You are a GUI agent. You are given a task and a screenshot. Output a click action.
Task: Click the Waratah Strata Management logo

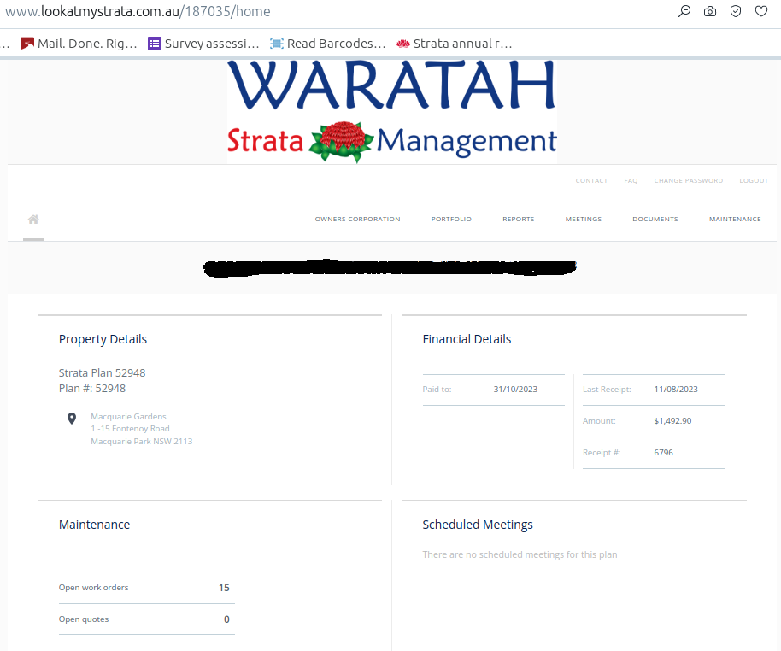[x=392, y=112]
